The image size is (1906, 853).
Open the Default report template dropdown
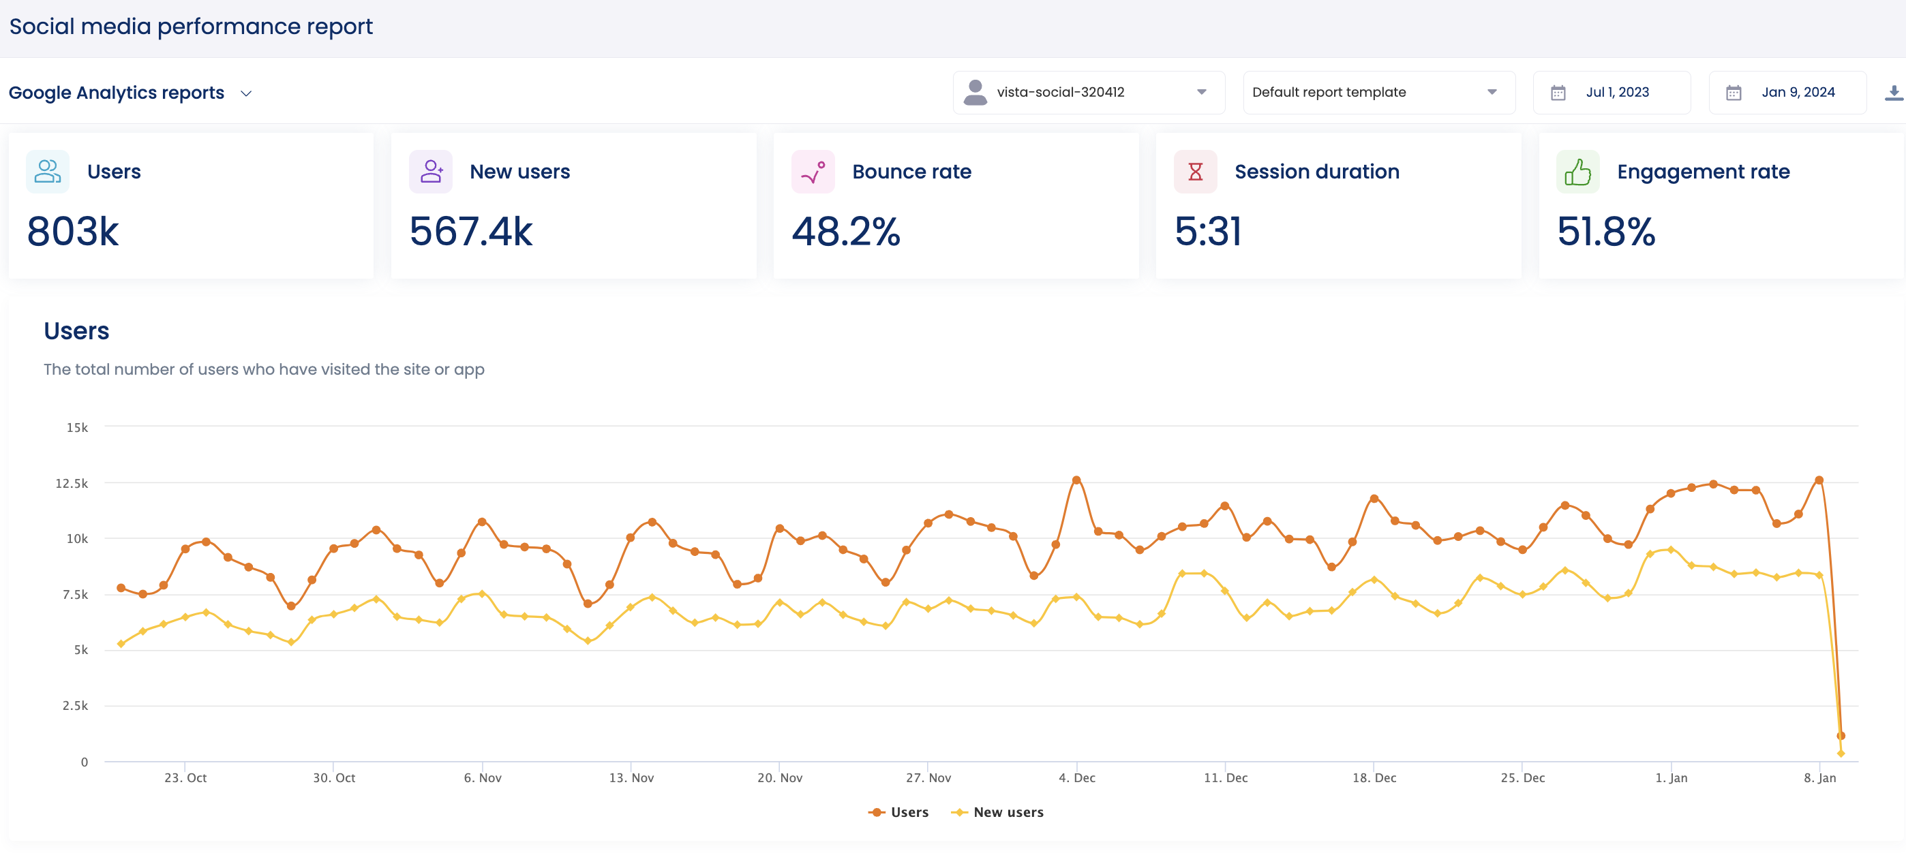[x=1378, y=92]
